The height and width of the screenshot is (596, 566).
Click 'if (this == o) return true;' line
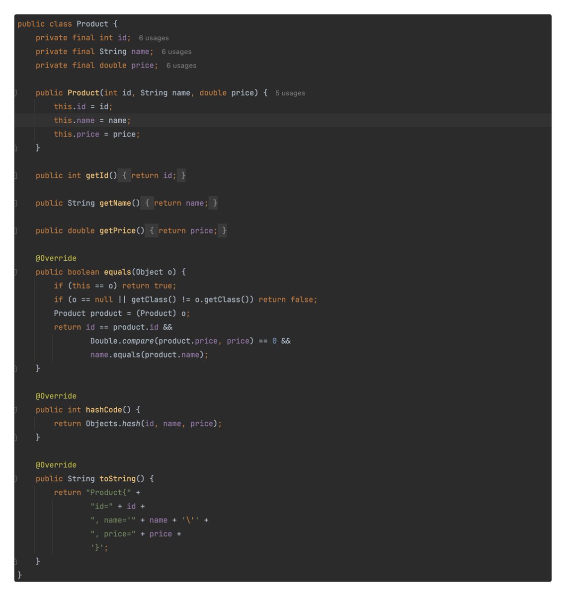coord(115,286)
